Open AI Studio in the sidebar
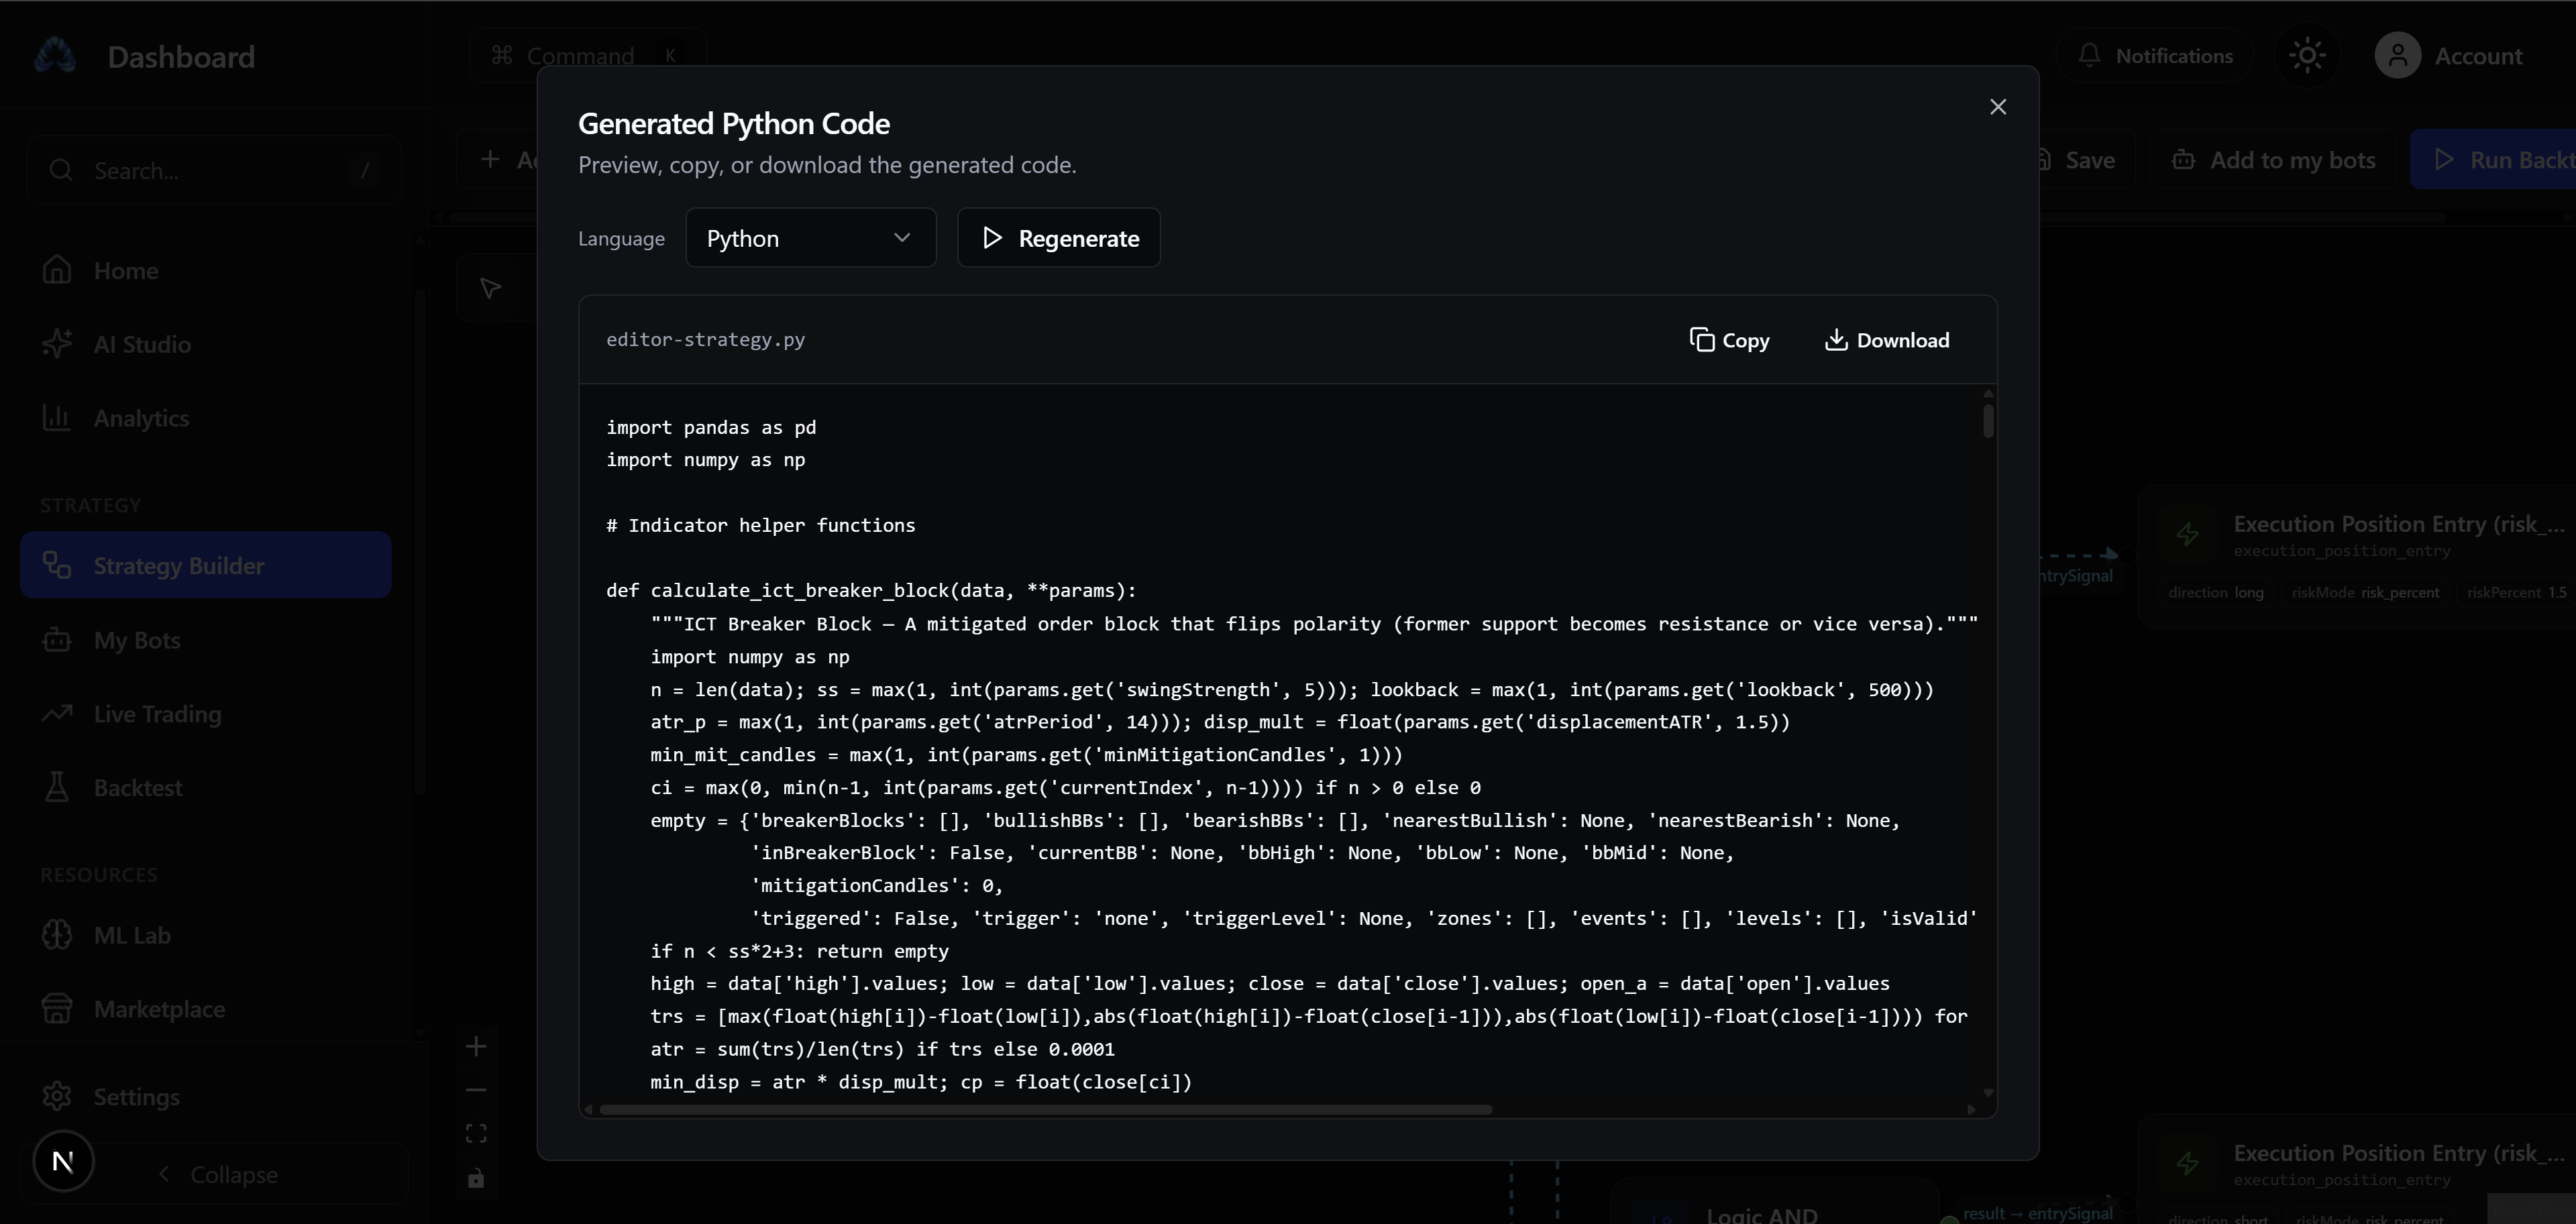 click(205, 344)
